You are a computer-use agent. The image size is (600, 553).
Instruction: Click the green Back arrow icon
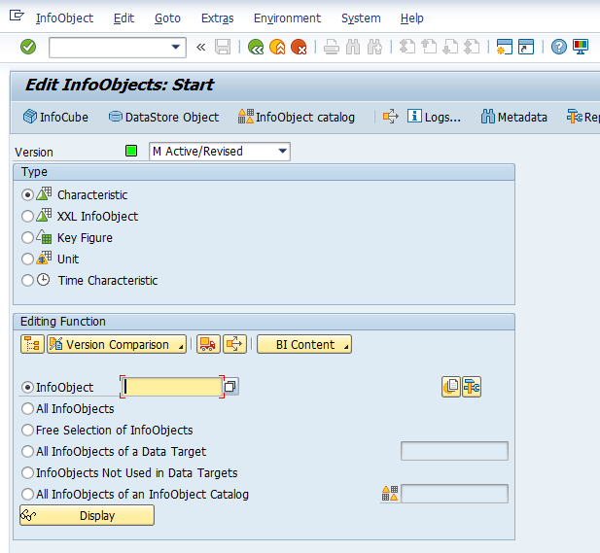pyautogui.click(x=256, y=47)
